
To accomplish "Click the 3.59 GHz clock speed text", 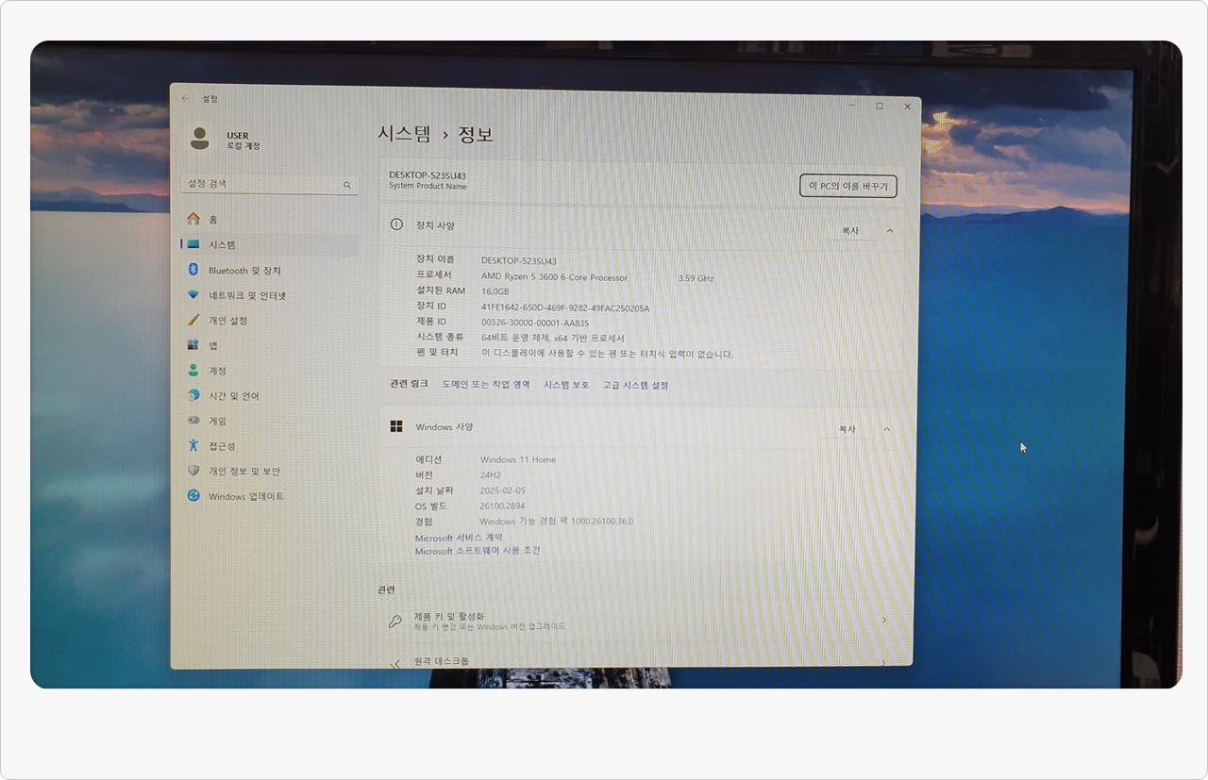I will point(696,278).
